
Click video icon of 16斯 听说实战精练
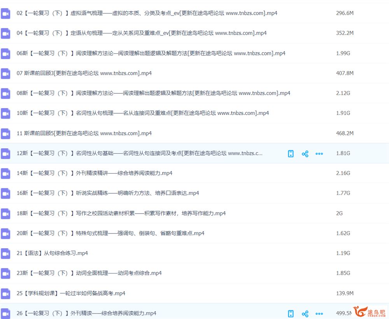pos(5,193)
